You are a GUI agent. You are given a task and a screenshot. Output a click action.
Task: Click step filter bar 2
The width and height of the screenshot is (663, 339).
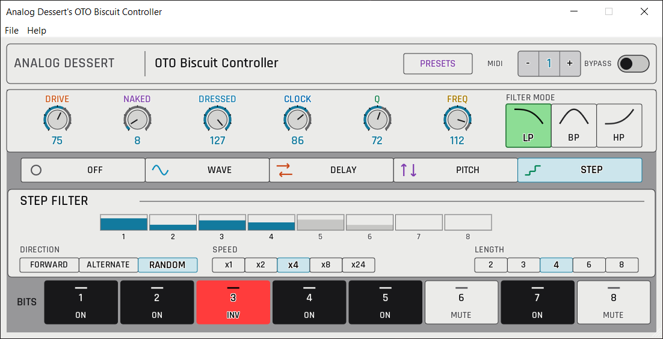tap(173, 222)
